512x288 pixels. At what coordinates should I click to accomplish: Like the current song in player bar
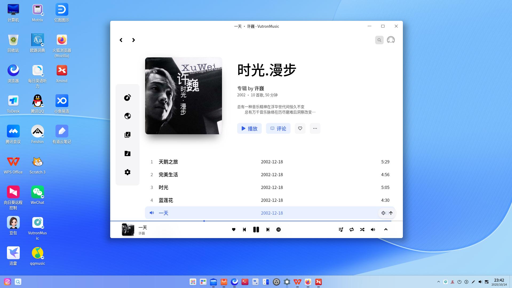click(234, 230)
